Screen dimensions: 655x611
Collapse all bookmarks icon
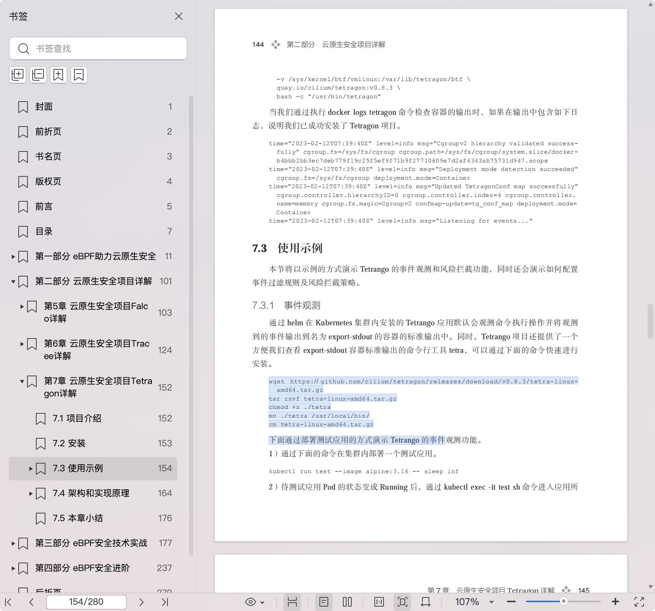click(x=38, y=74)
